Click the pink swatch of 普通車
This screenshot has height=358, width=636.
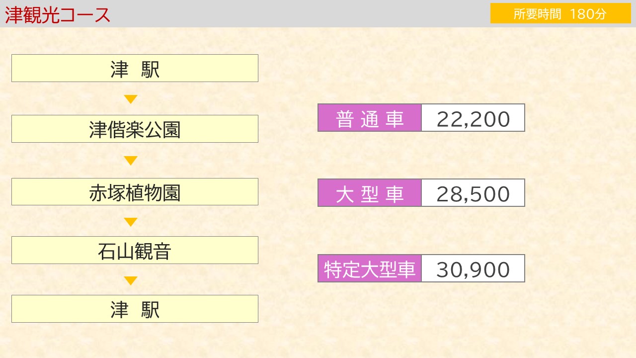370,118
